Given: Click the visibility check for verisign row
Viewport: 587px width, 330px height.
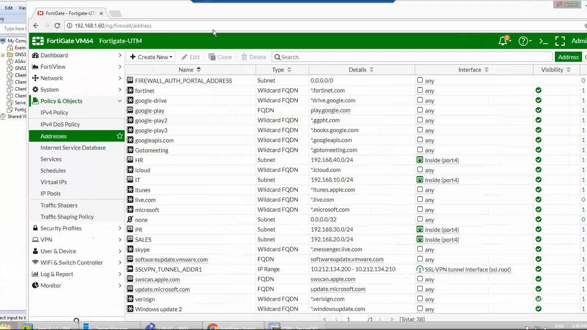Looking at the screenshot, I should pos(538,299).
